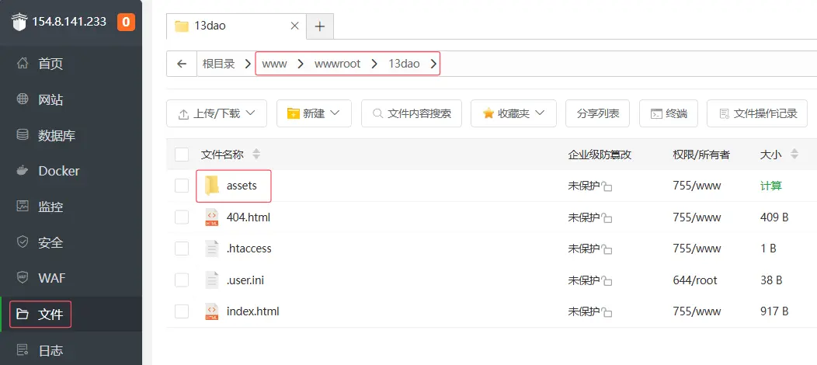Open 文件操作记录 file operation records
817x365 pixels.
[757, 113]
